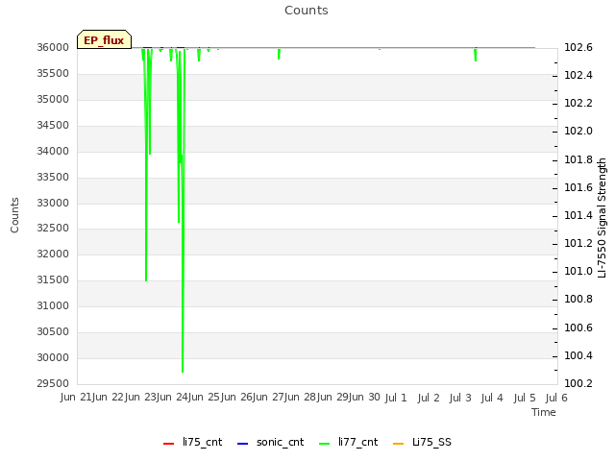Image resolution: width=615 pixels, height=461 pixels.
Task: Click the 102.0 tick on right axis
Action: pos(578,131)
